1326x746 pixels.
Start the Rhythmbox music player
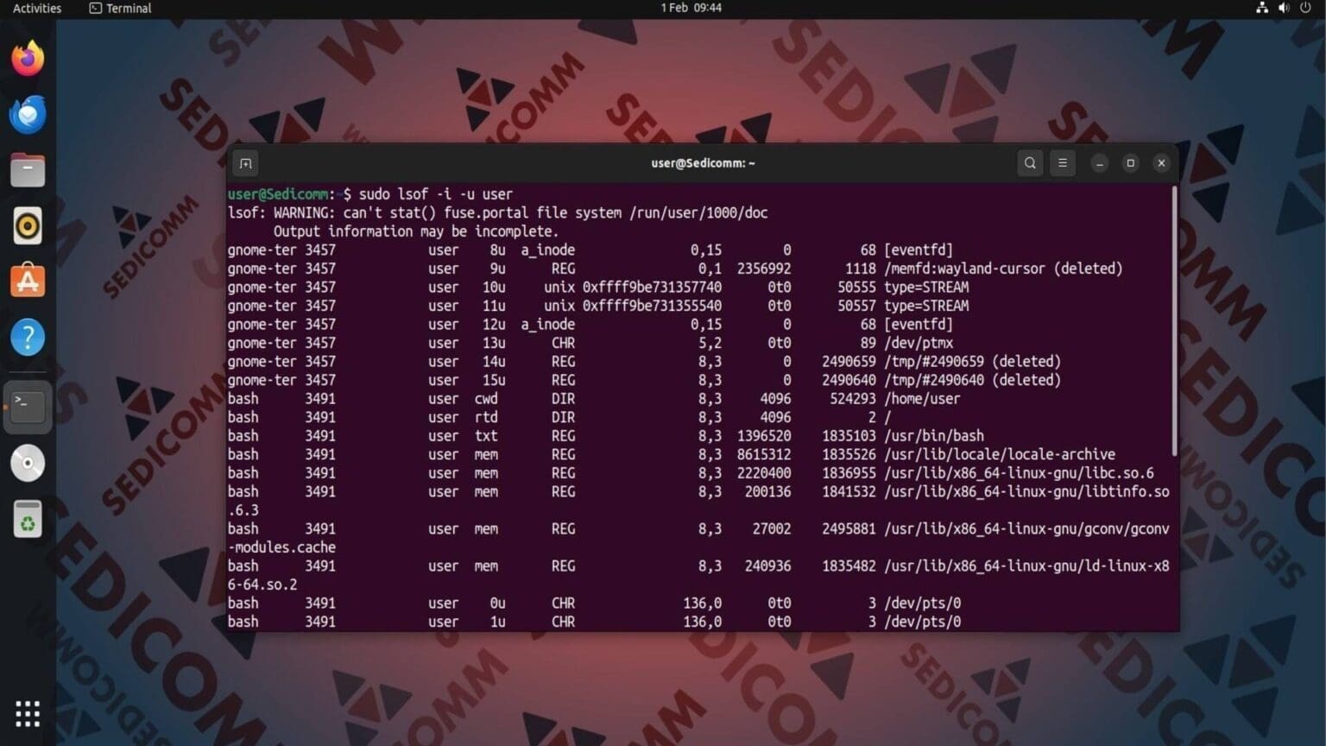[27, 225]
